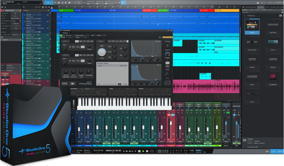
Task: Enable LFO 1 Sync button
Action: tap(73, 47)
